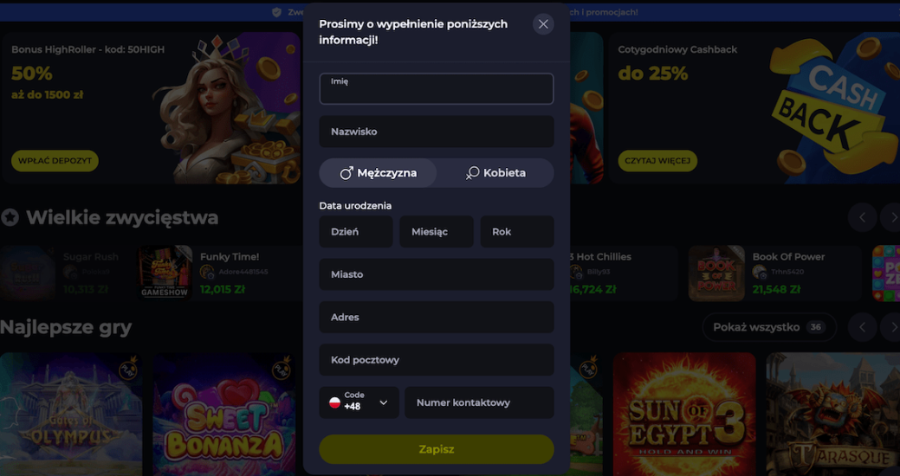Click the Poland flag icon
The width and height of the screenshot is (900, 476).
334,402
